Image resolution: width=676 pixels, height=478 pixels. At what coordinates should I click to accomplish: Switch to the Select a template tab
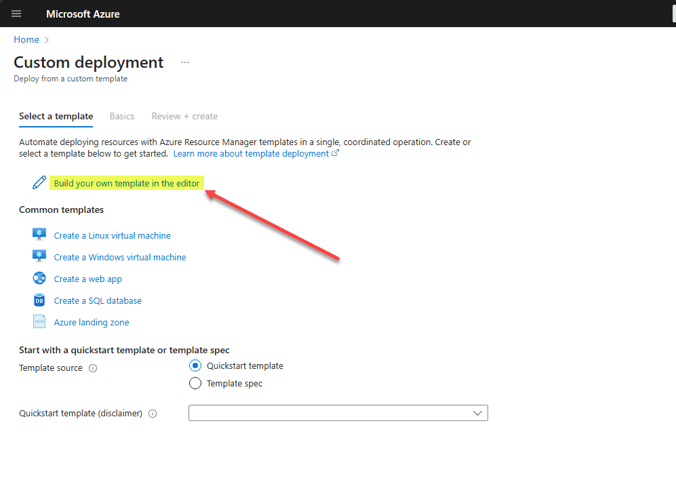(56, 117)
